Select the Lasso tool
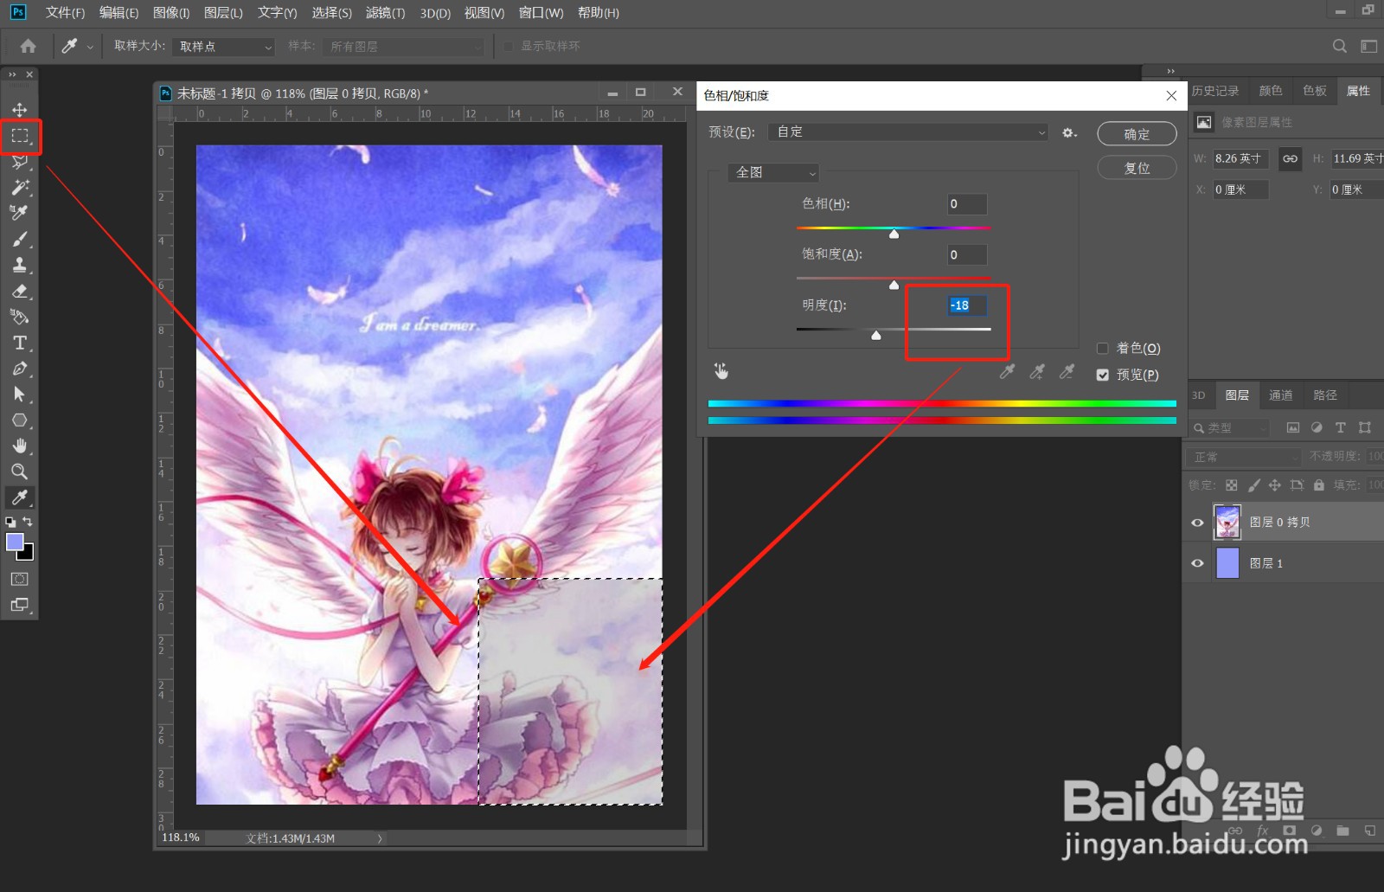The image size is (1384, 892). [x=19, y=162]
